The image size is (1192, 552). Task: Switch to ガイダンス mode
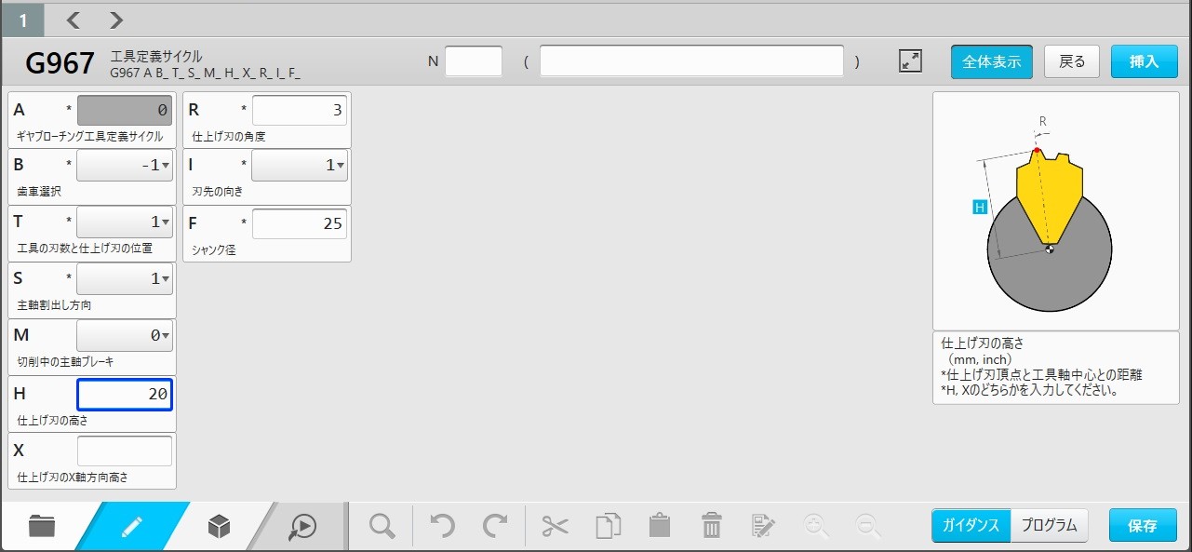[971, 526]
